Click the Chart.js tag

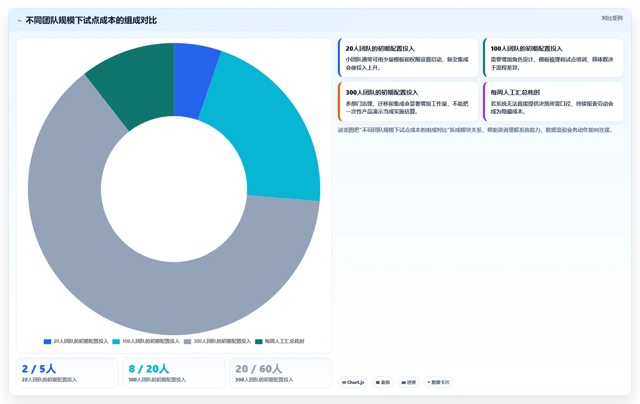[x=353, y=382]
